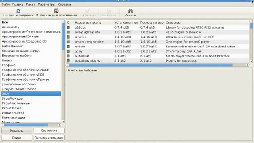Screen dimensions: 254x143
Task: Toggle status box of audacious-plugins package
Action: pos(68,61)
